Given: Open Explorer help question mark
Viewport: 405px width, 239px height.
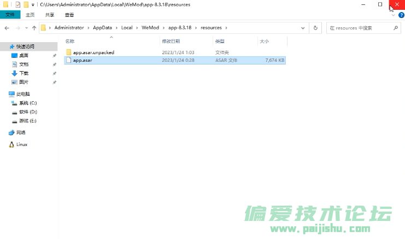Looking at the screenshot, I should coord(401,15).
